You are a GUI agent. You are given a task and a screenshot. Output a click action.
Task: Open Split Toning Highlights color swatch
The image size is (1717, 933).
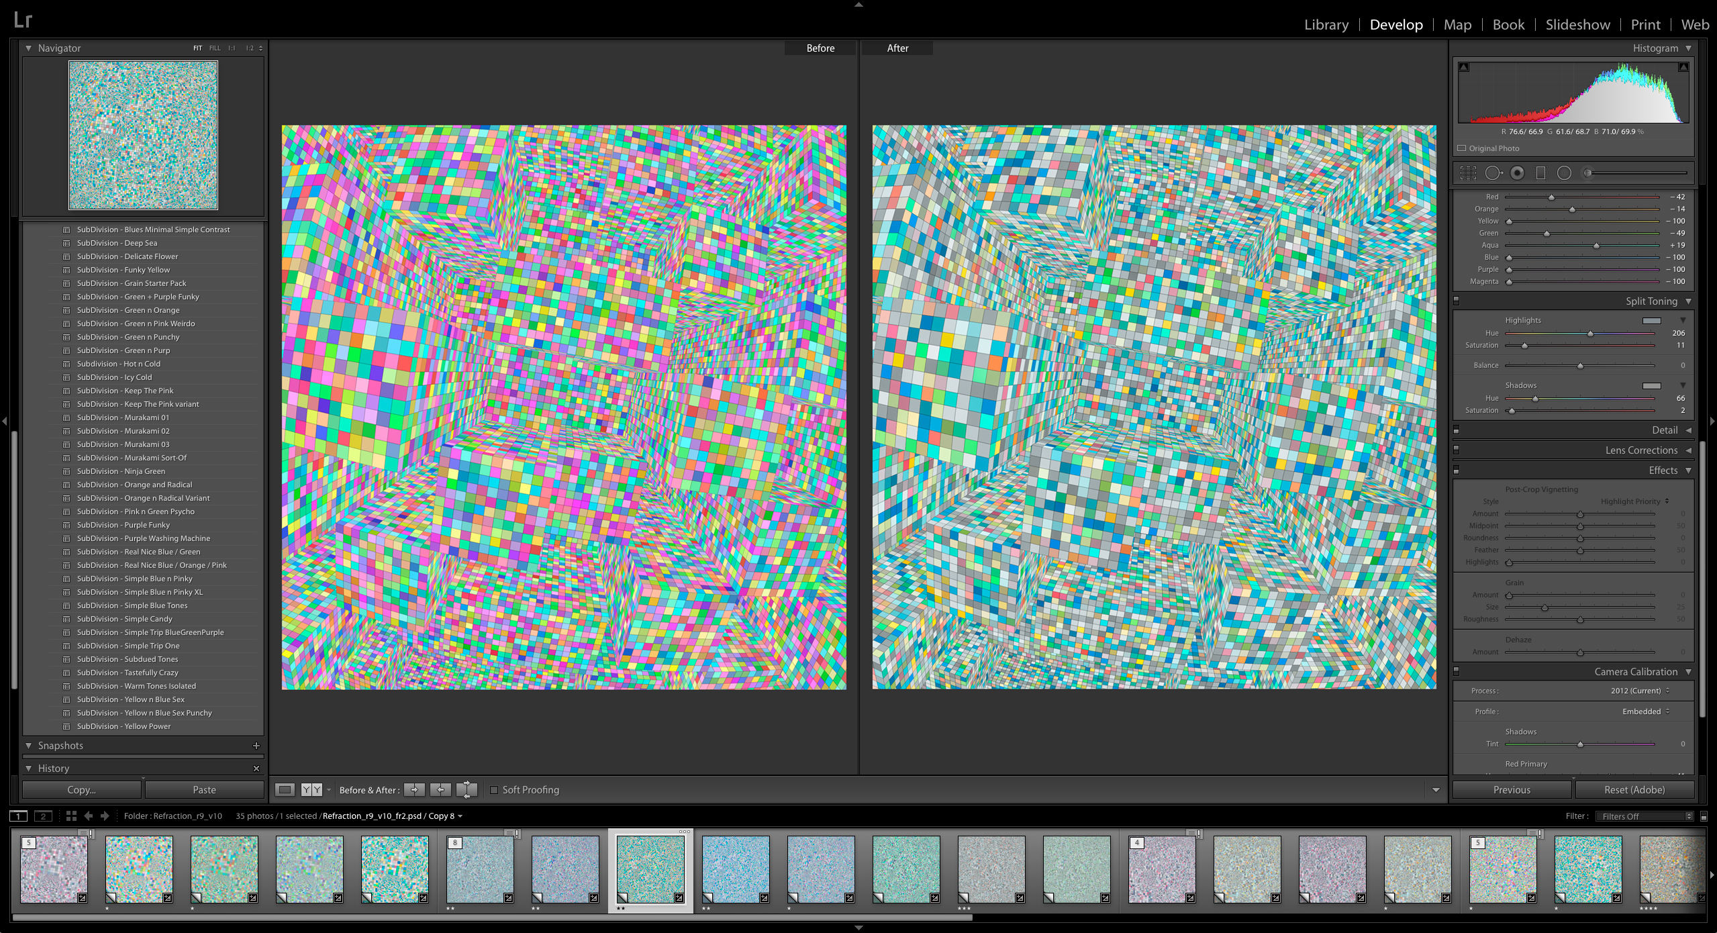tap(1652, 321)
